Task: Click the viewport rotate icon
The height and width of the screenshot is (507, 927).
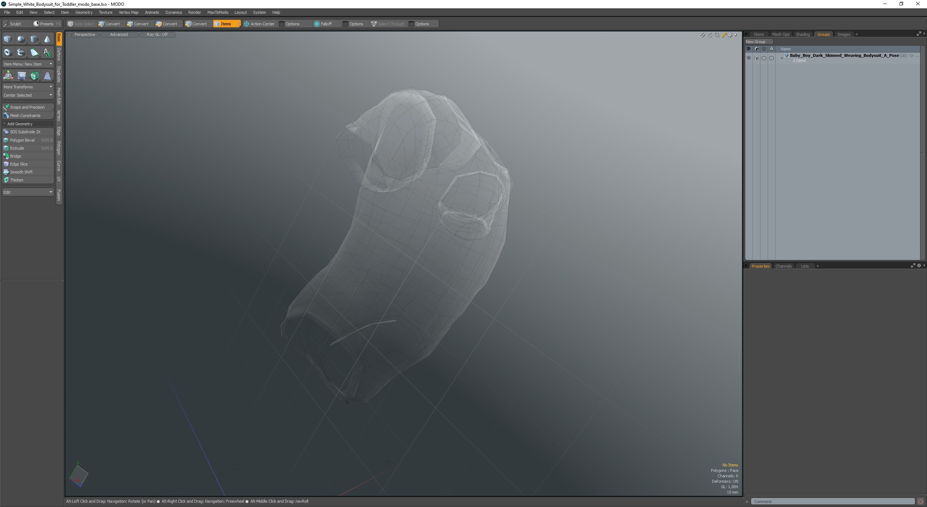Action: 709,35
